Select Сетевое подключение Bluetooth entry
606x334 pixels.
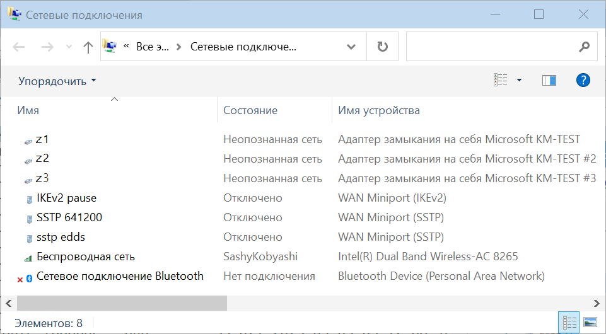click(x=120, y=276)
